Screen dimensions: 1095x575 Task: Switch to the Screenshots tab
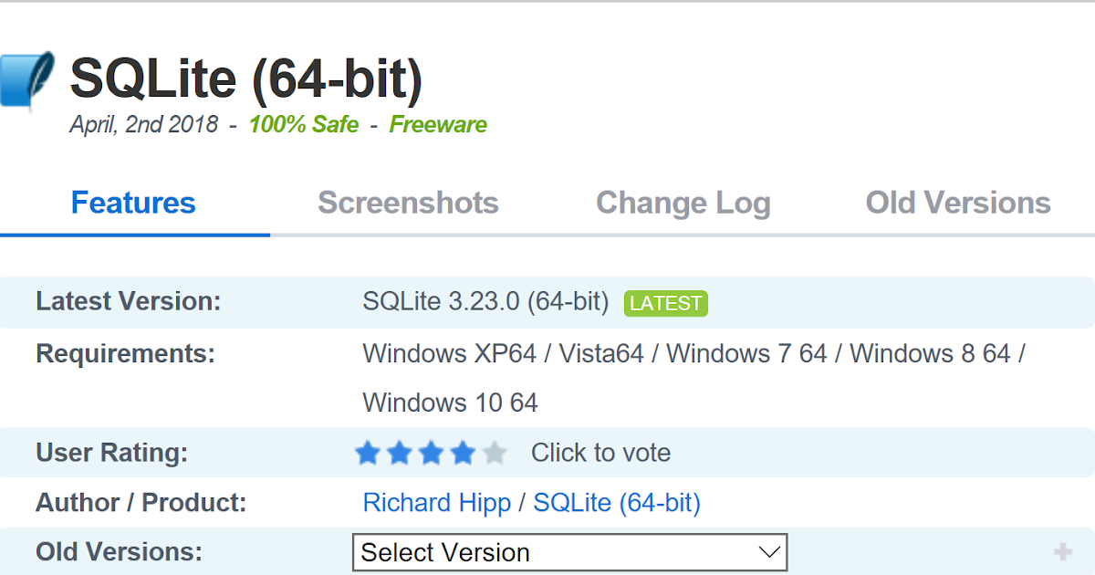tap(408, 203)
